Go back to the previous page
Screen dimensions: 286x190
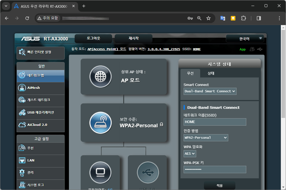click(7, 18)
